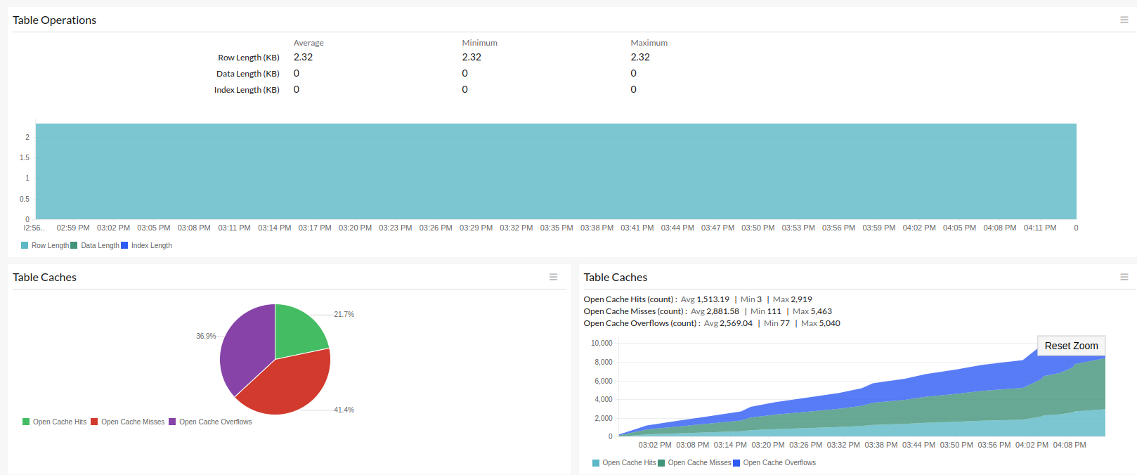Open the Table Operations panel hamburger menu
This screenshot has width=1137, height=475.
click(x=1124, y=20)
